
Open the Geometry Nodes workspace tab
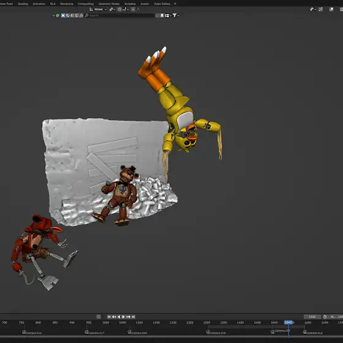(109, 4)
